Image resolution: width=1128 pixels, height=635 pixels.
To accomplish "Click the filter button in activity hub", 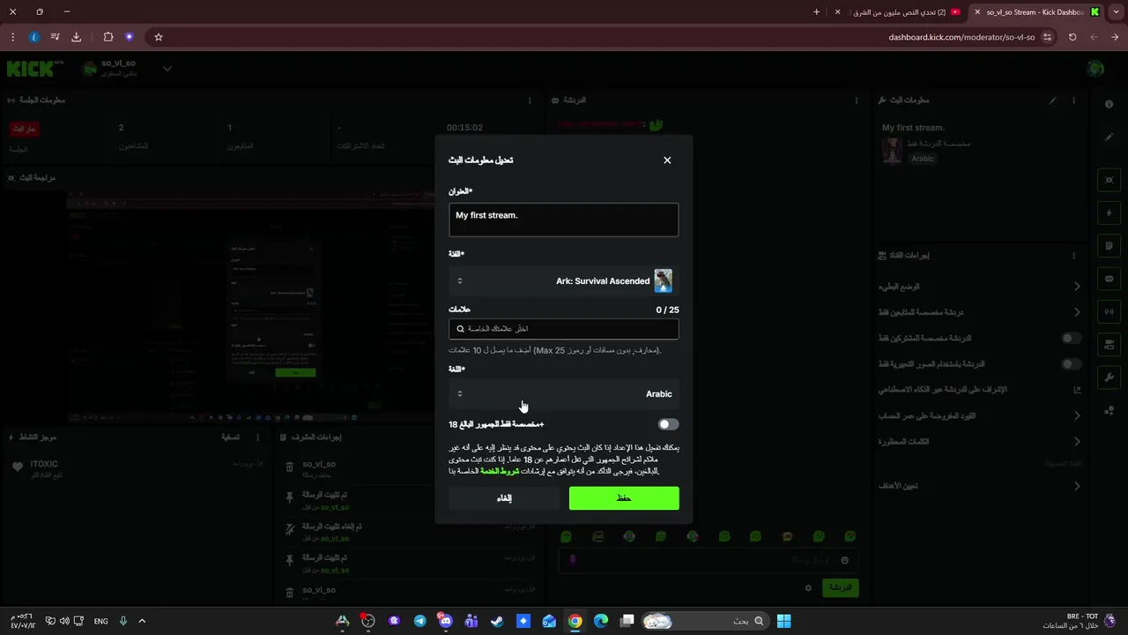I will click(229, 437).
